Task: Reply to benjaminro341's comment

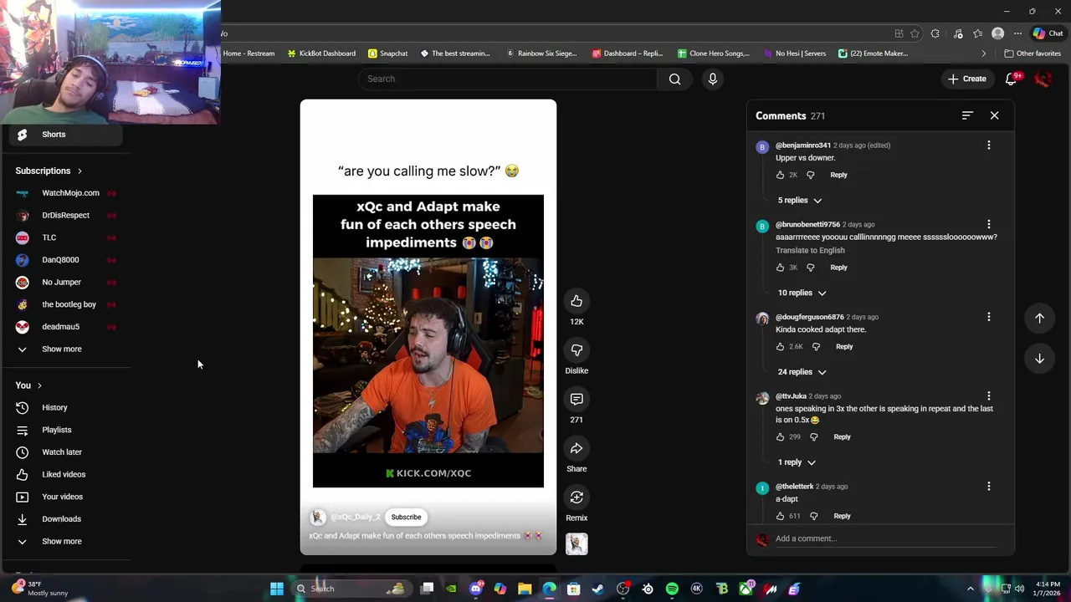Action: [838, 175]
